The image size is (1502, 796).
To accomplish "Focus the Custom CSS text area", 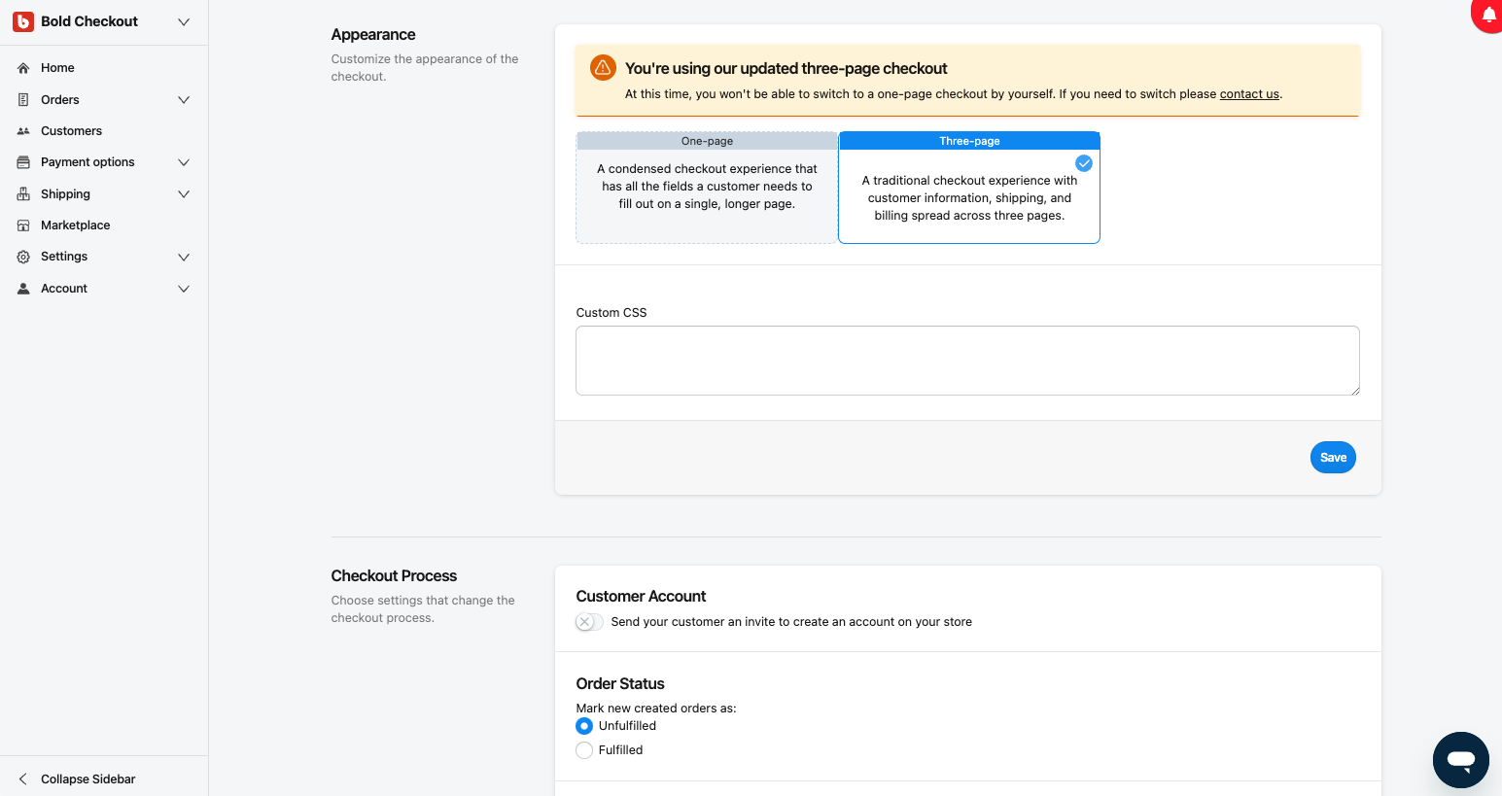I will (x=967, y=361).
